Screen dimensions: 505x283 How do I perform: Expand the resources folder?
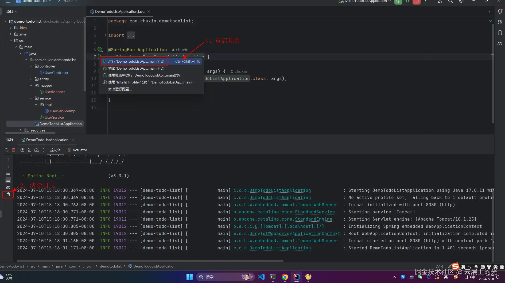[21, 130]
